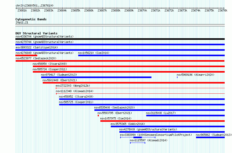This screenshot has width=232, height=153.
Task: Click the nsv458950 (Itsara2009) label
Action: coord(50,64)
